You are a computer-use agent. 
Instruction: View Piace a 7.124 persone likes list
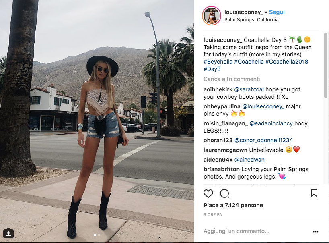pos(233,205)
